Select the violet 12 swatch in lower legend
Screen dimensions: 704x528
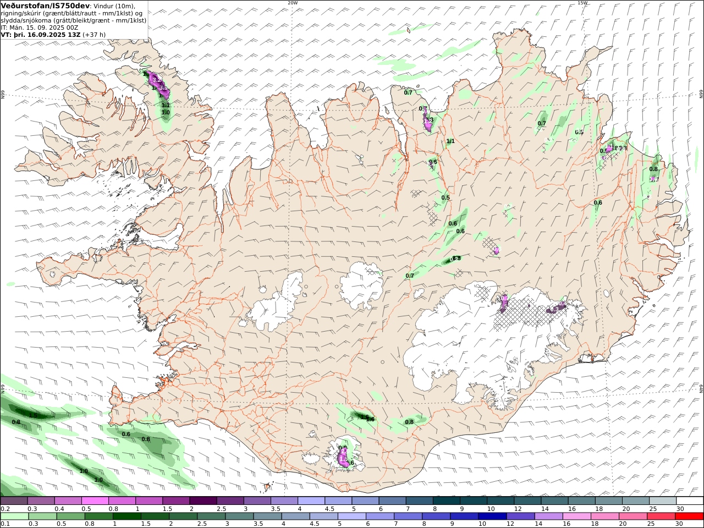click(x=520, y=516)
